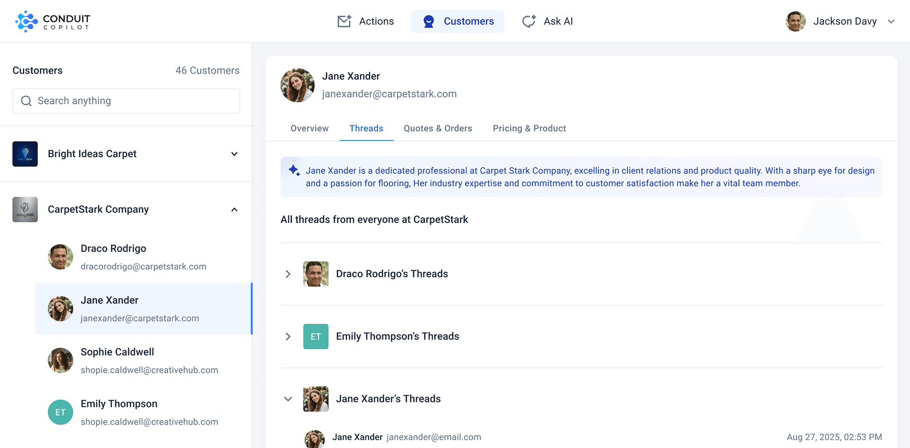Viewport: 910px width, 448px height.
Task: Click Jackson Davy user name
Action: click(845, 21)
